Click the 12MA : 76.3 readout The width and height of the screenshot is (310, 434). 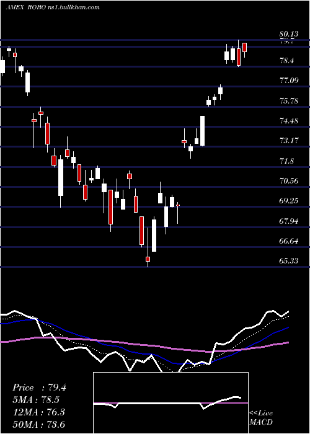coord(38,412)
